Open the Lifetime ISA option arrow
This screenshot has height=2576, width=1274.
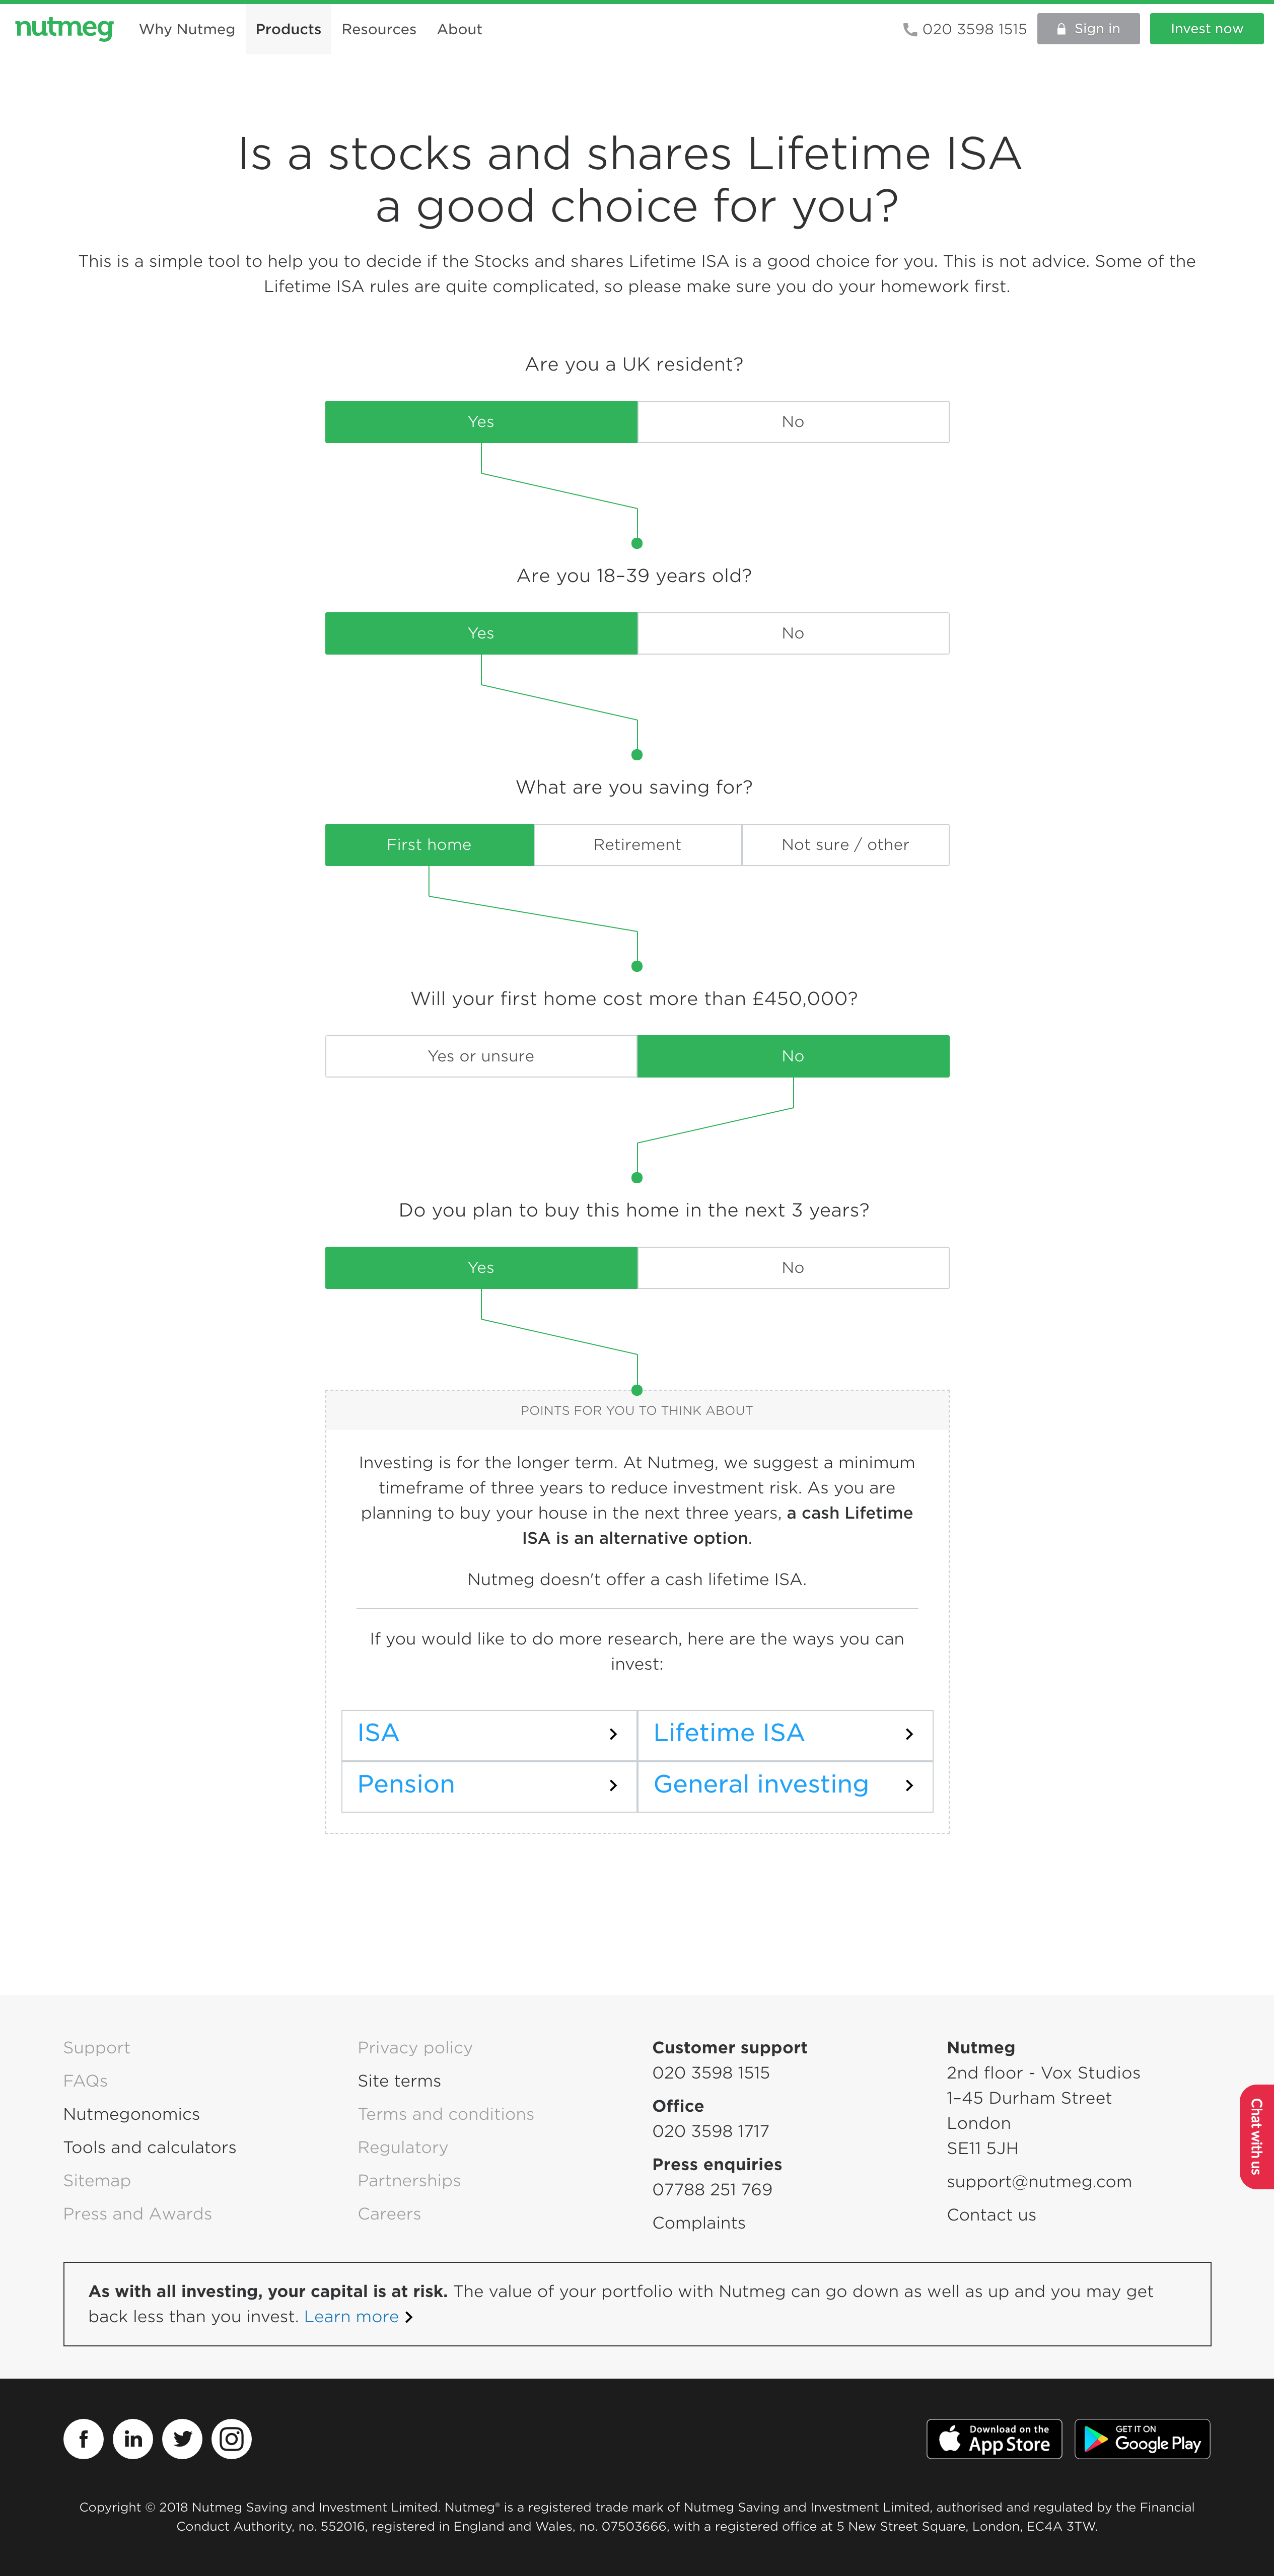pyautogui.click(x=908, y=1734)
